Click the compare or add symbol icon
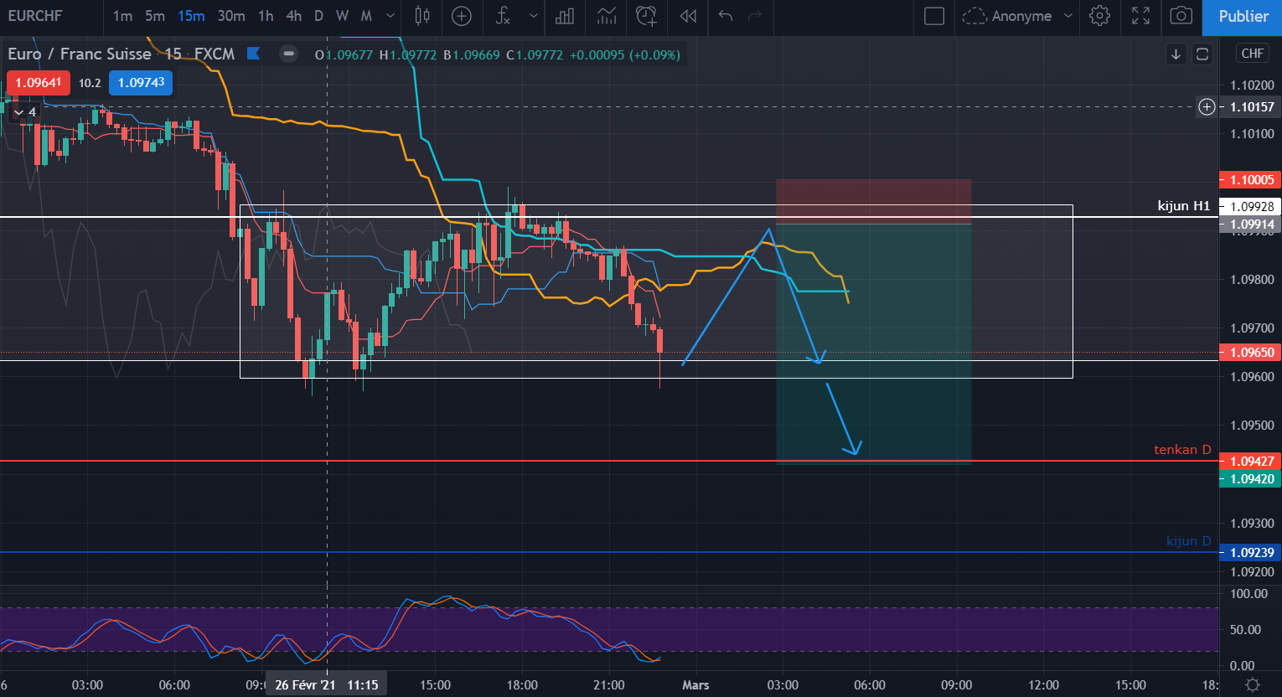 pyautogui.click(x=462, y=16)
